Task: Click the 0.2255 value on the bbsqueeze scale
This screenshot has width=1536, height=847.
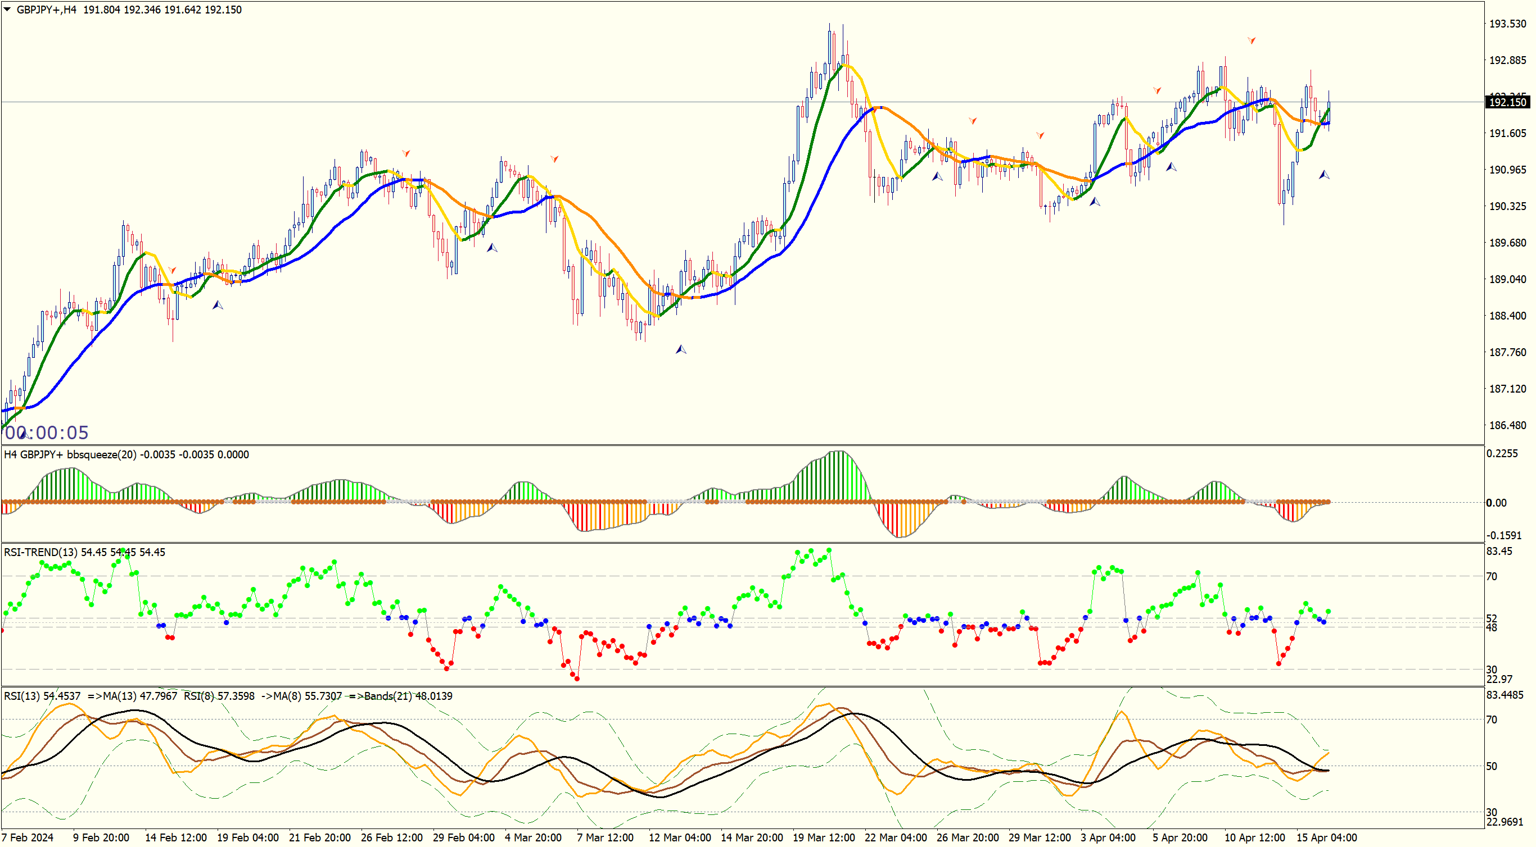Action: coord(1501,453)
